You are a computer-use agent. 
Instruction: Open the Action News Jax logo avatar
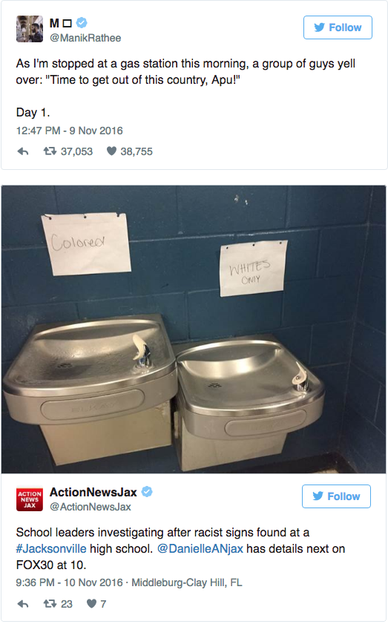[x=30, y=499]
